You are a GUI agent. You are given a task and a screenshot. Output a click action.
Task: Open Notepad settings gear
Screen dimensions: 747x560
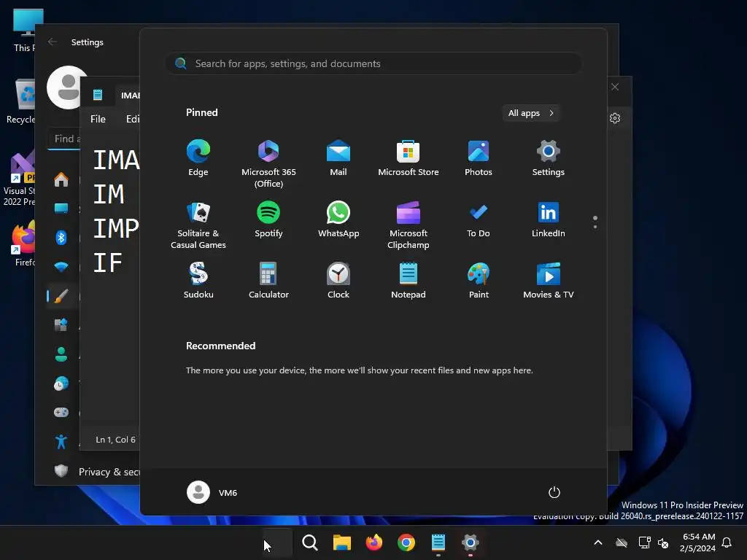tap(615, 118)
